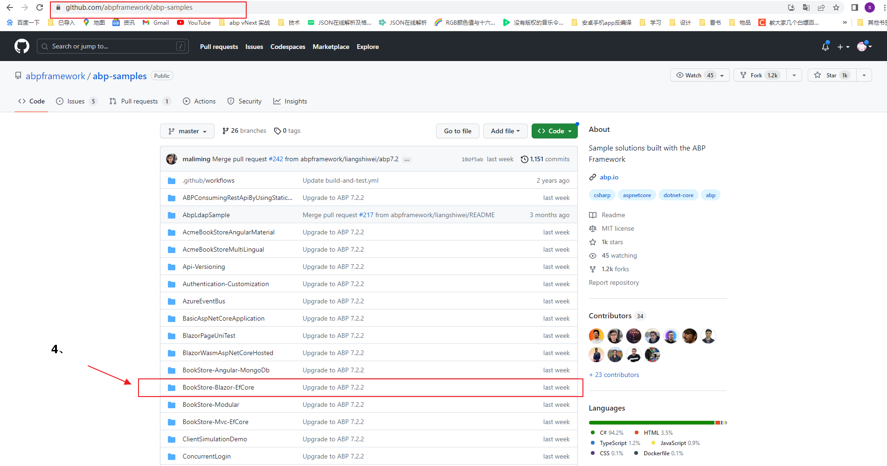Go back with the browser back arrow
The width and height of the screenshot is (887, 466).
[10, 7]
